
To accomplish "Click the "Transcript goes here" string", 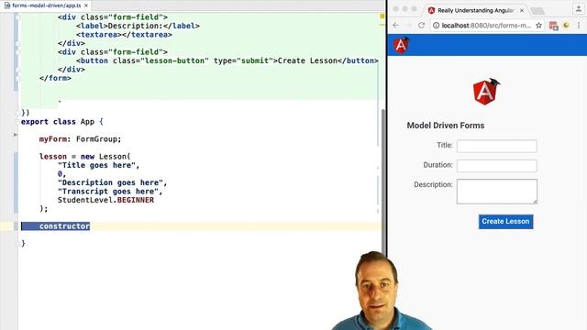I will click(108, 192).
